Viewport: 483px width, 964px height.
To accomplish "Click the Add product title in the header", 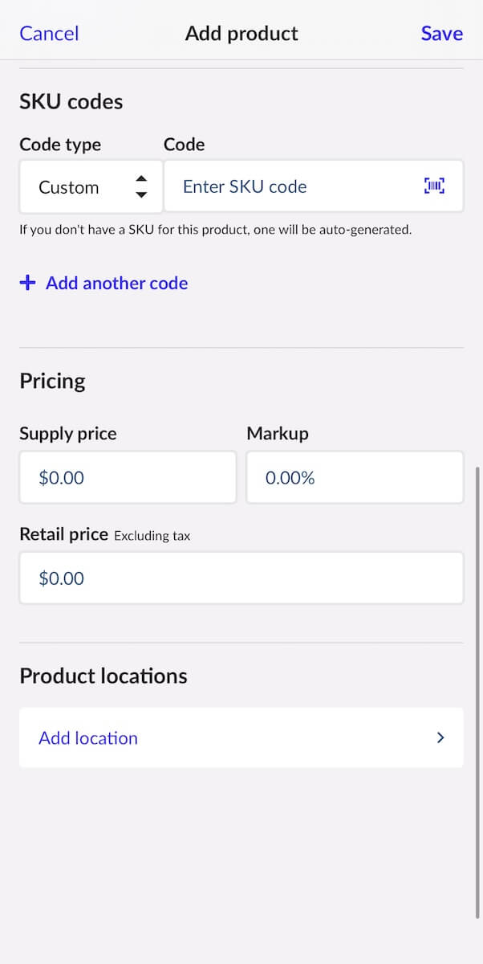I will (241, 33).
